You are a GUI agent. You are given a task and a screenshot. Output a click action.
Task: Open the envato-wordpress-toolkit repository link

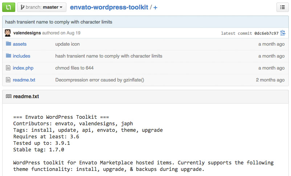point(109,7)
